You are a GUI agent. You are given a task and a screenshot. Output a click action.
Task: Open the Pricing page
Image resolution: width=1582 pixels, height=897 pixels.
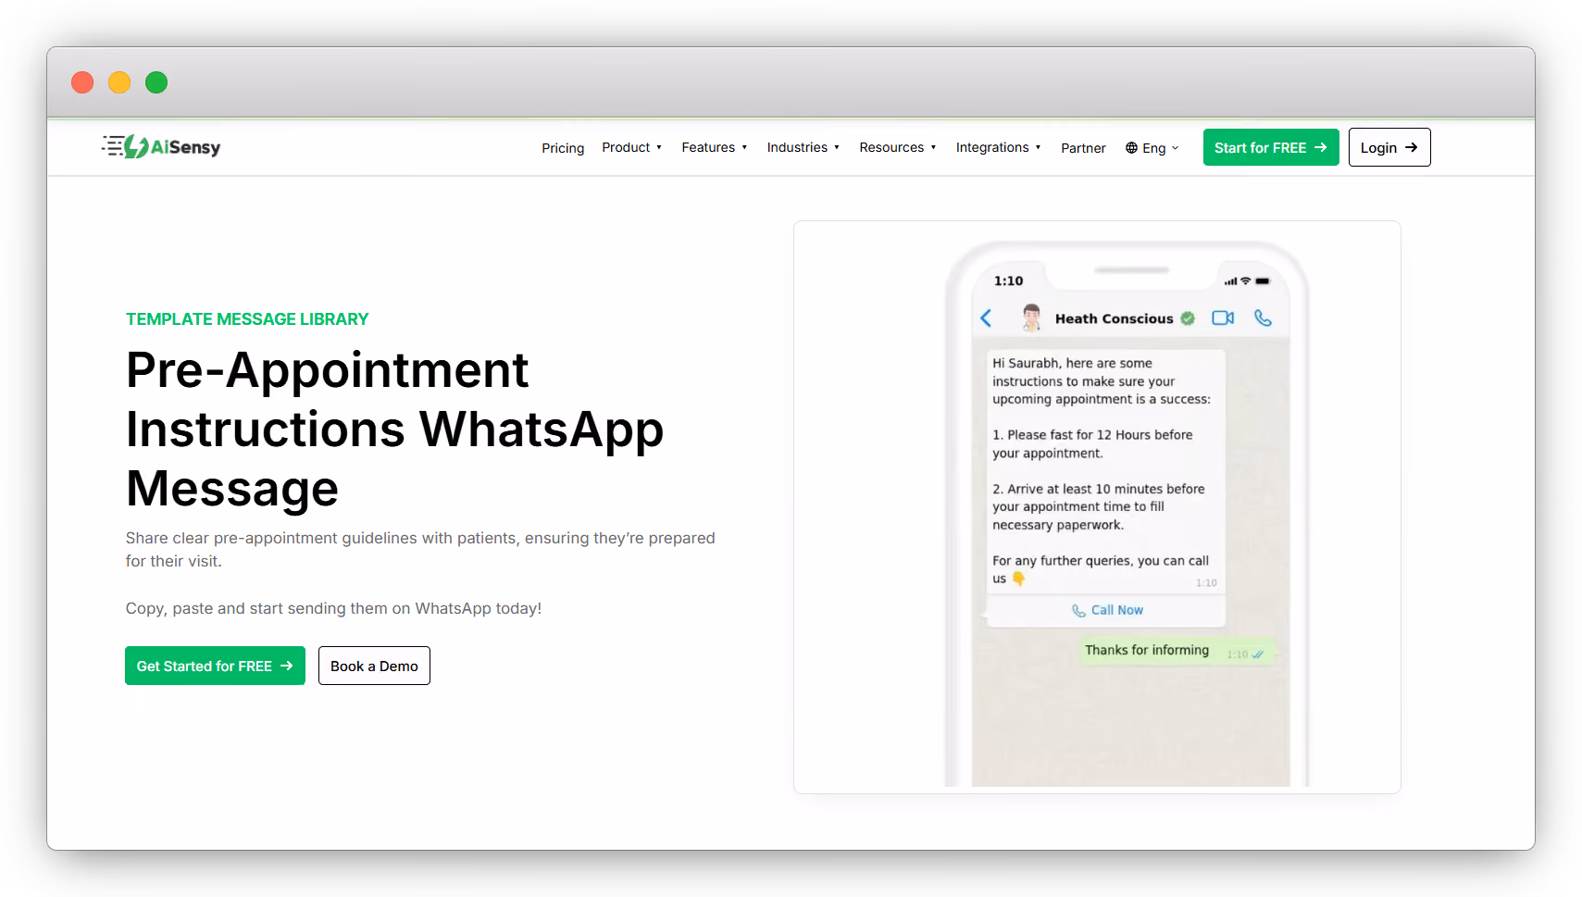pos(563,148)
